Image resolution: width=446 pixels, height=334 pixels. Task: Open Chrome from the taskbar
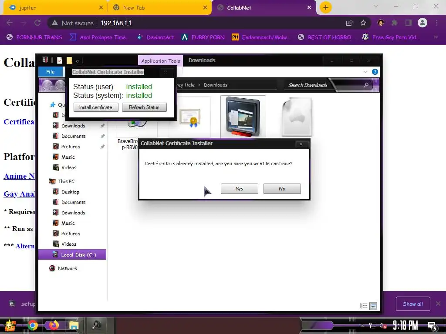click(32, 325)
